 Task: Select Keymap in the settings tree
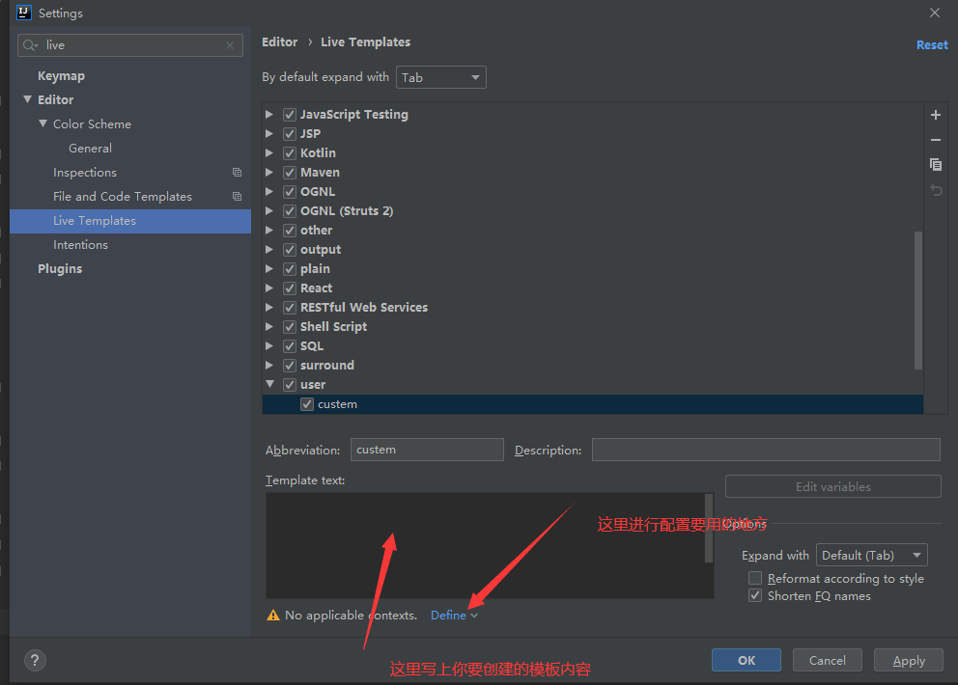61,76
